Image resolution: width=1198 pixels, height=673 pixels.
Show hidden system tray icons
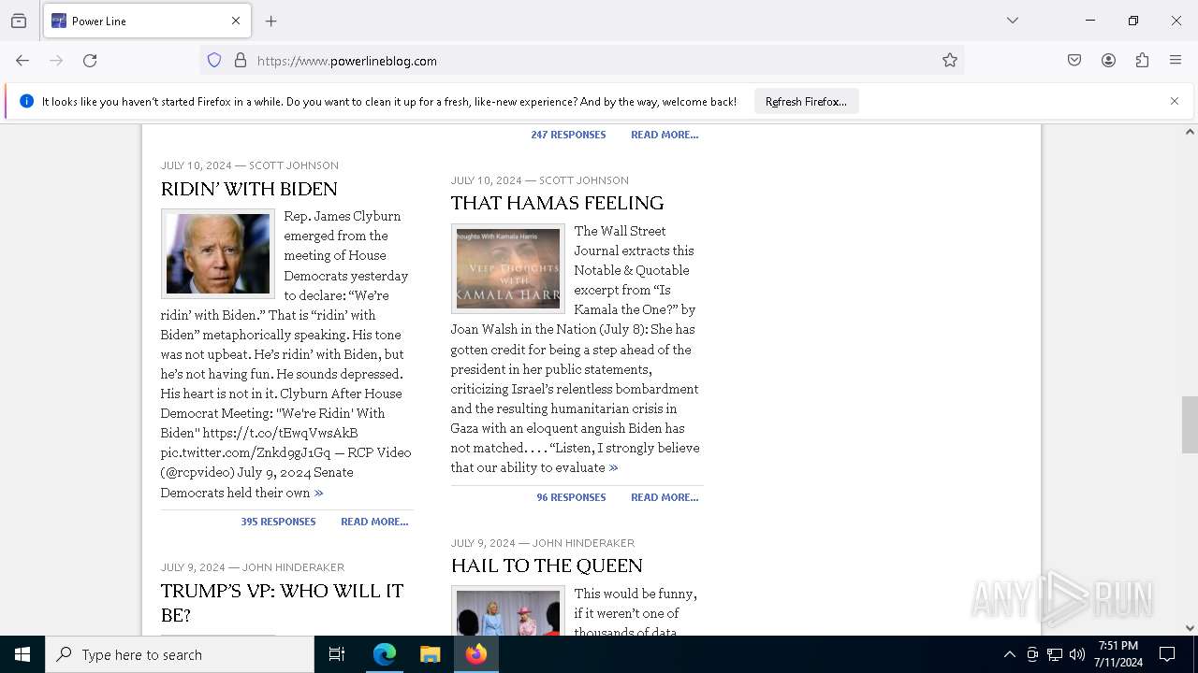pyautogui.click(x=1009, y=654)
